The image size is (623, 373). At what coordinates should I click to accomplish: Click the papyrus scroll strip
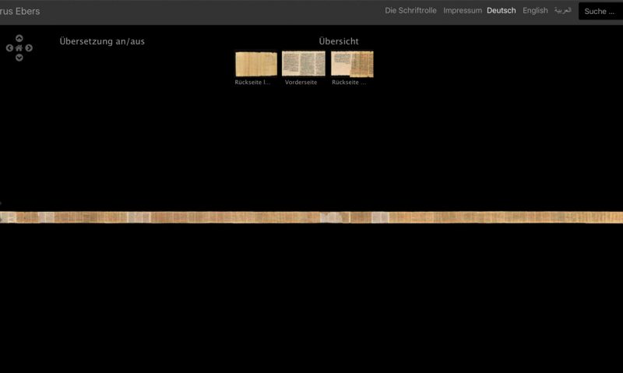pyautogui.click(x=311, y=217)
